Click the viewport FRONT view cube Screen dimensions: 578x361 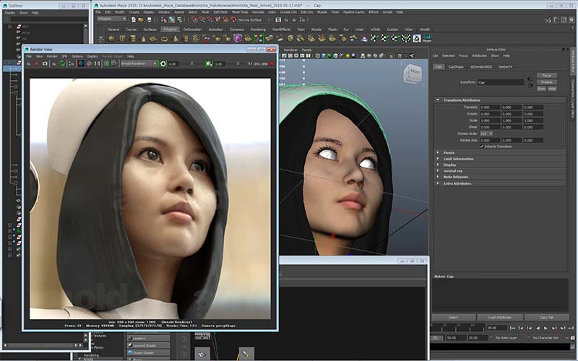click(412, 74)
